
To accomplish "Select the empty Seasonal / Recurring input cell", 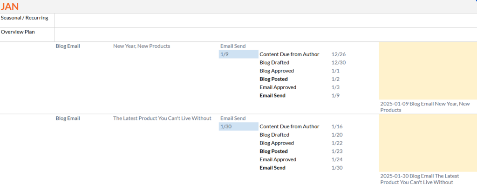I will 266,20.
